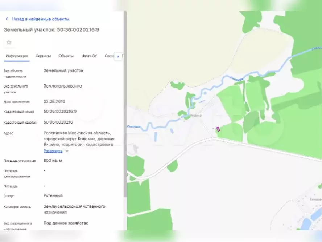Open the partially hidden Соста tab
Image resolution: width=322 pixels, height=242 pixels.
pyautogui.click(x=110, y=56)
